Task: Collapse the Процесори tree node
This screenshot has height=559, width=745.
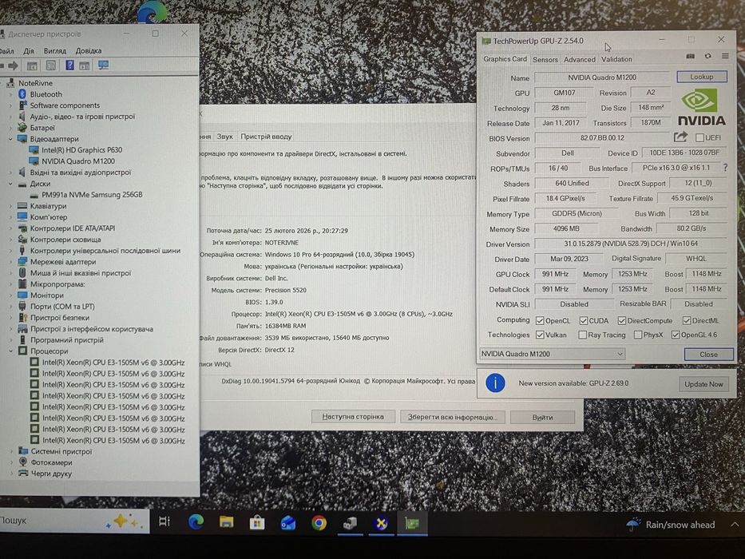Action: (10, 351)
